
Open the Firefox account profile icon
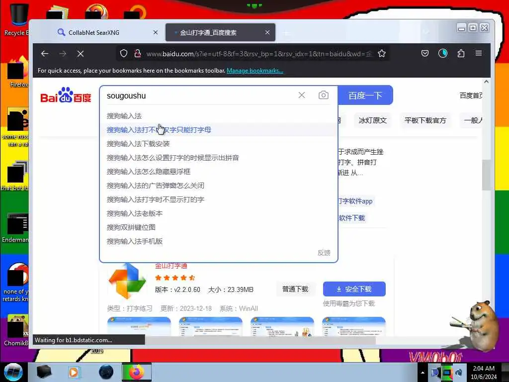click(x=443, y=53)
